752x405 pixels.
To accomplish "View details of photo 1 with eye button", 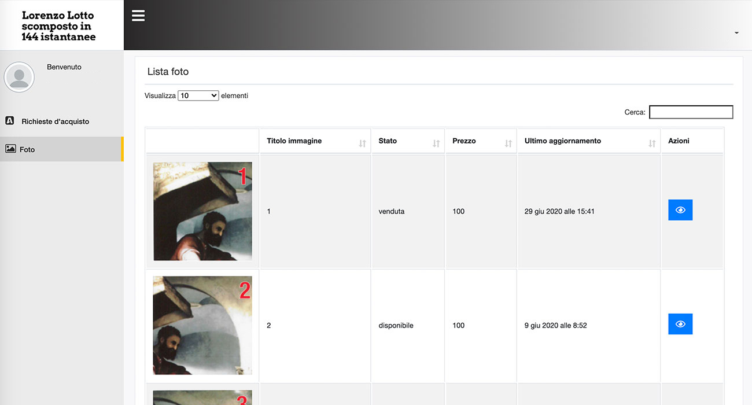I will coord(680,210).
